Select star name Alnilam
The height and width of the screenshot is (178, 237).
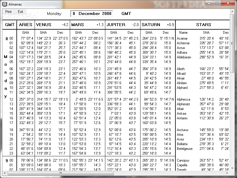click(x=182, y=83)
